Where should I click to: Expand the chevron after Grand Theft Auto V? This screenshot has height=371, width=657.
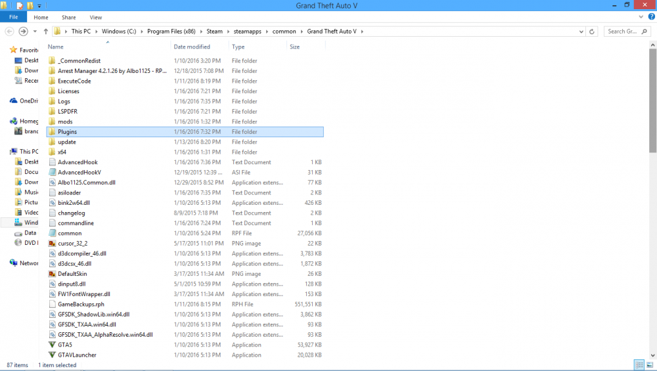click(362, 32)
